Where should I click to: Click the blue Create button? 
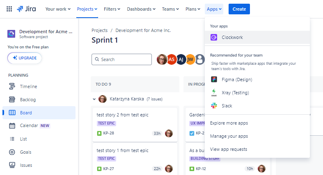[x=239, y=9]
